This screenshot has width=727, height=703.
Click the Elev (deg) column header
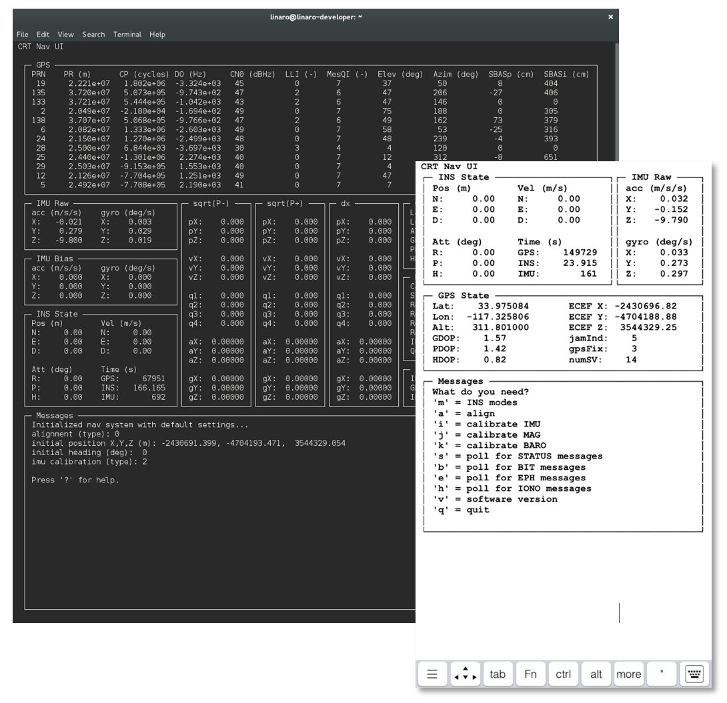[x=400, y=74]
